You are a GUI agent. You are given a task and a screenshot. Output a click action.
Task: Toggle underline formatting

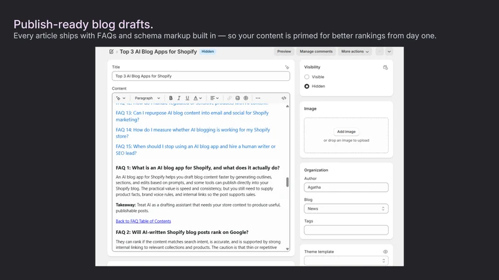187,98
